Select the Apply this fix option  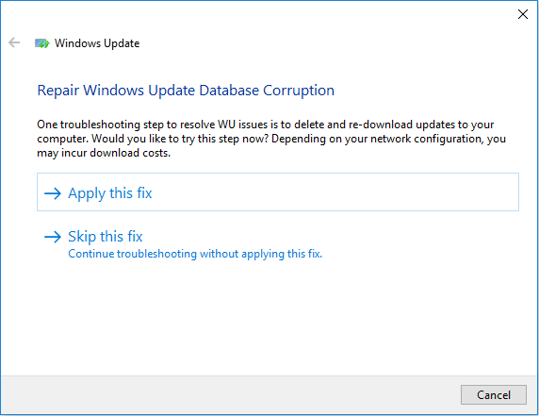(278, 192)
